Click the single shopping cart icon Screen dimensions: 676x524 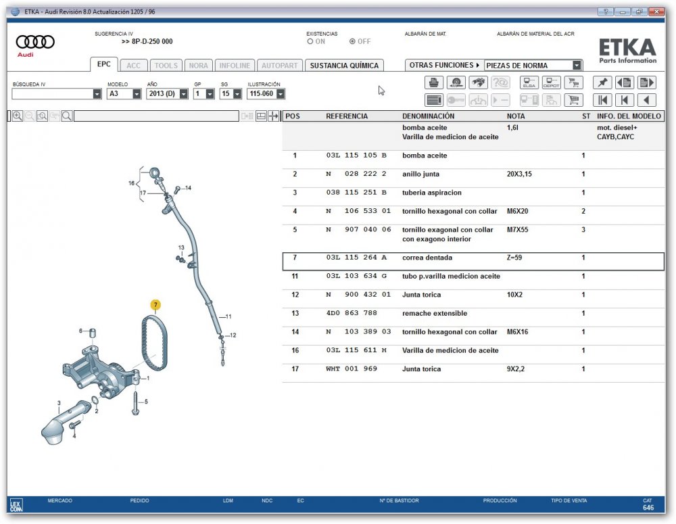pyautogui.click(x=573, y=100)
